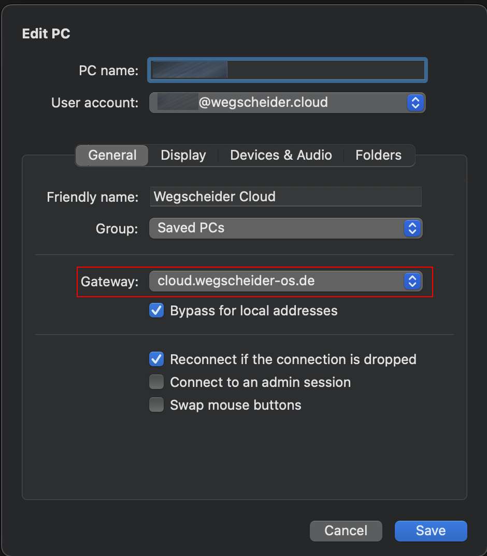This screenshot has height=556, width=487.
Task: Open the cloud.wegscheider-os.de gateway dropdown
Action: (x=286, y=281)
